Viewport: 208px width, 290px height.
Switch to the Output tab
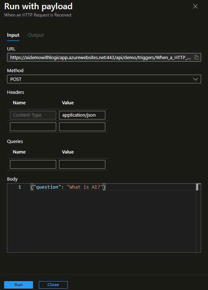pos(36,35)
